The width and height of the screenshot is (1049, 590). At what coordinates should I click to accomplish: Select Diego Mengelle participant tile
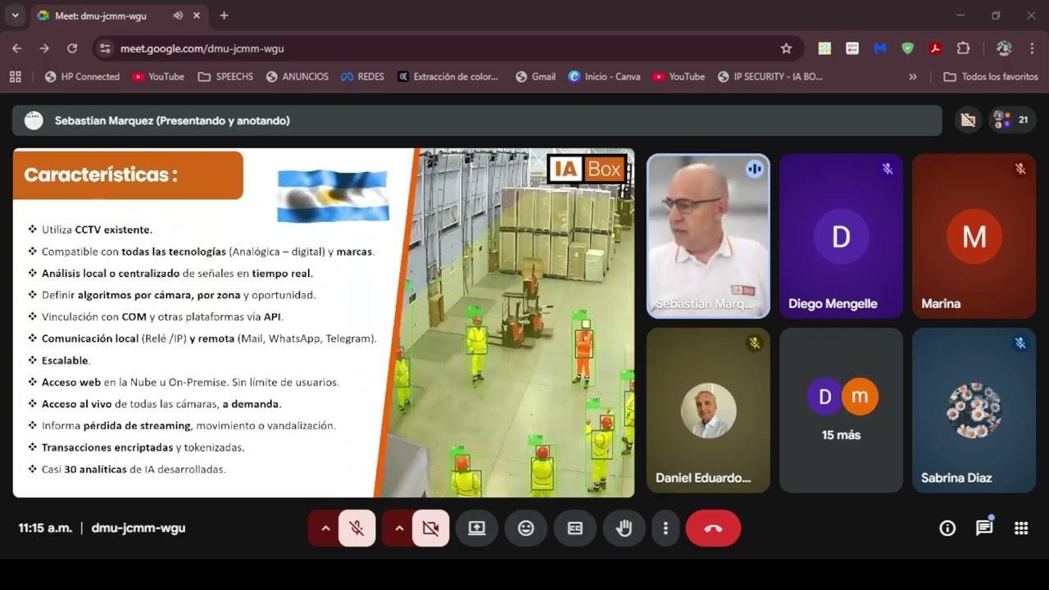point(841,236)
